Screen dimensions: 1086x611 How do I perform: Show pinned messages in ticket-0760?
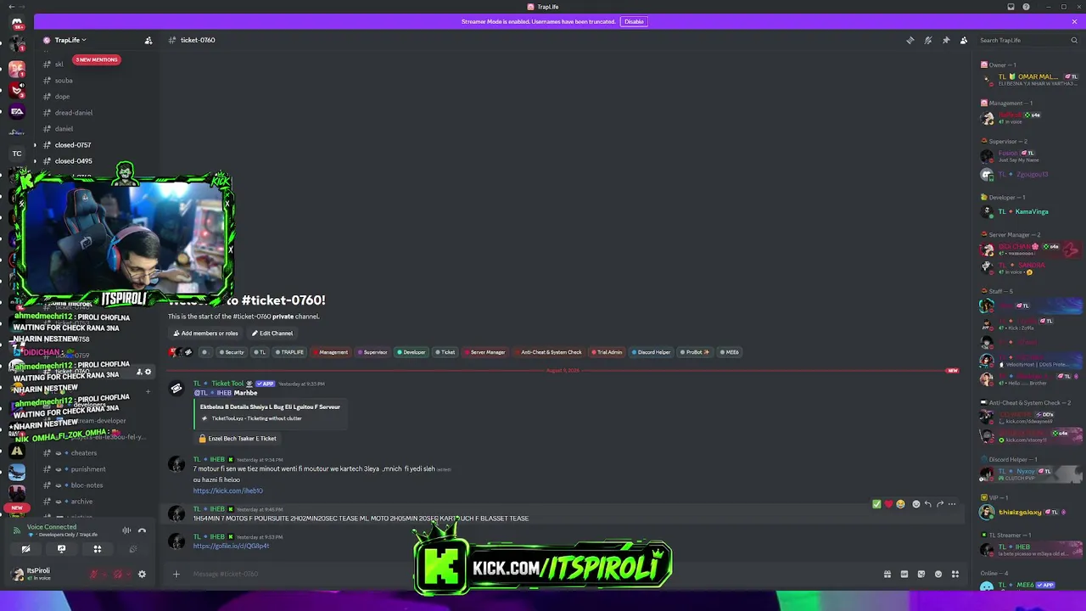[x=946, y=40]
